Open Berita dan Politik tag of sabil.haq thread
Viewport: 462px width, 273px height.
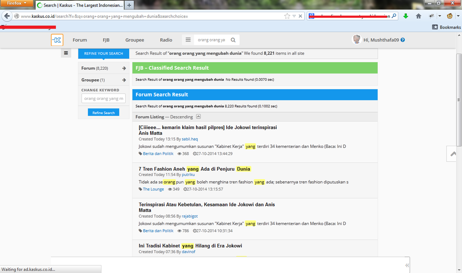(158, 154)
